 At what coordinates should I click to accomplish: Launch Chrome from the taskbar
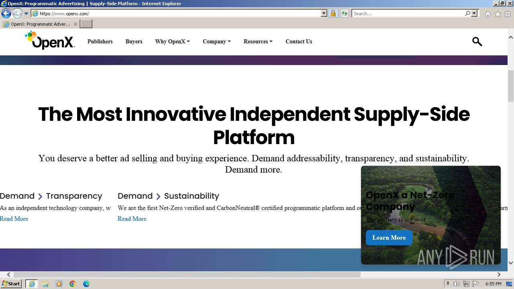pyautogui.click(x=73, y=284)
